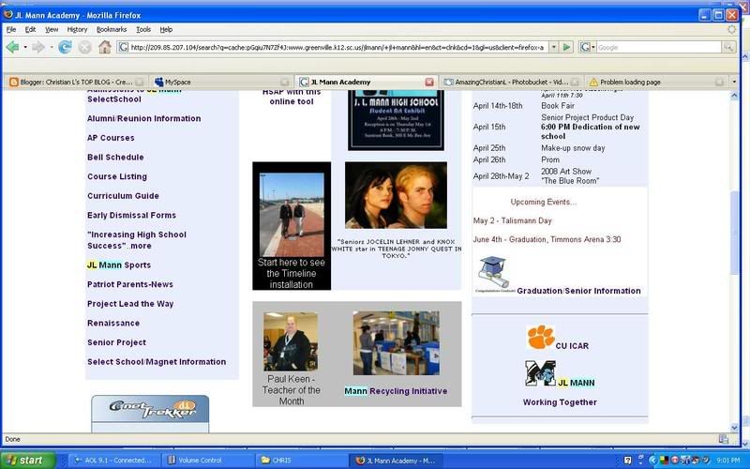Click the search magnifier icon in the Google box
The height and width of the screenshot is (469, 750).
pyautogui.click(x=728, y=47)
